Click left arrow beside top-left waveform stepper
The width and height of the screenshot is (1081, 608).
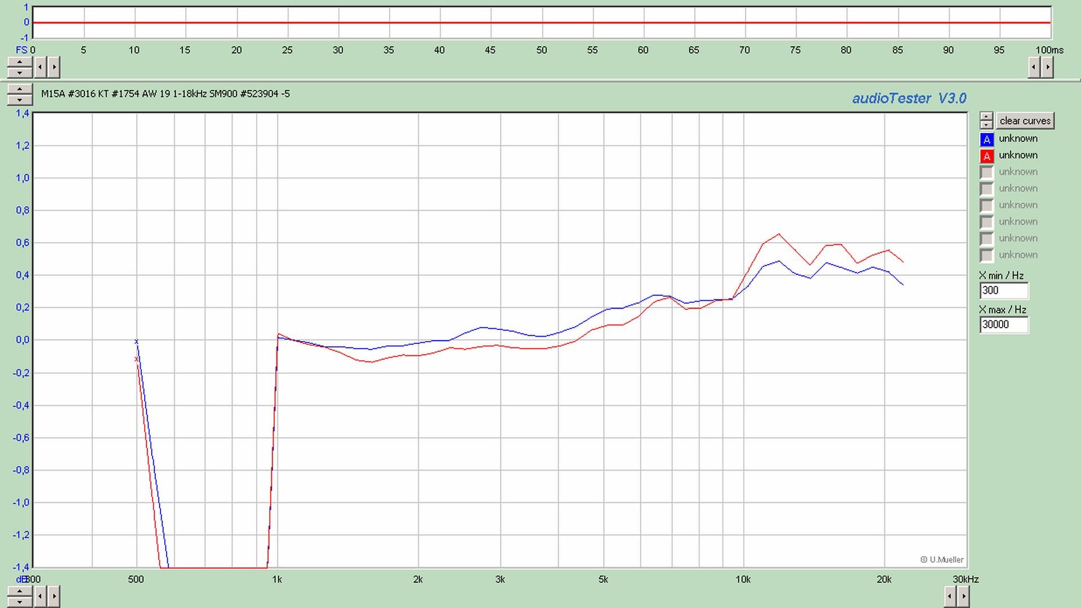41,68
